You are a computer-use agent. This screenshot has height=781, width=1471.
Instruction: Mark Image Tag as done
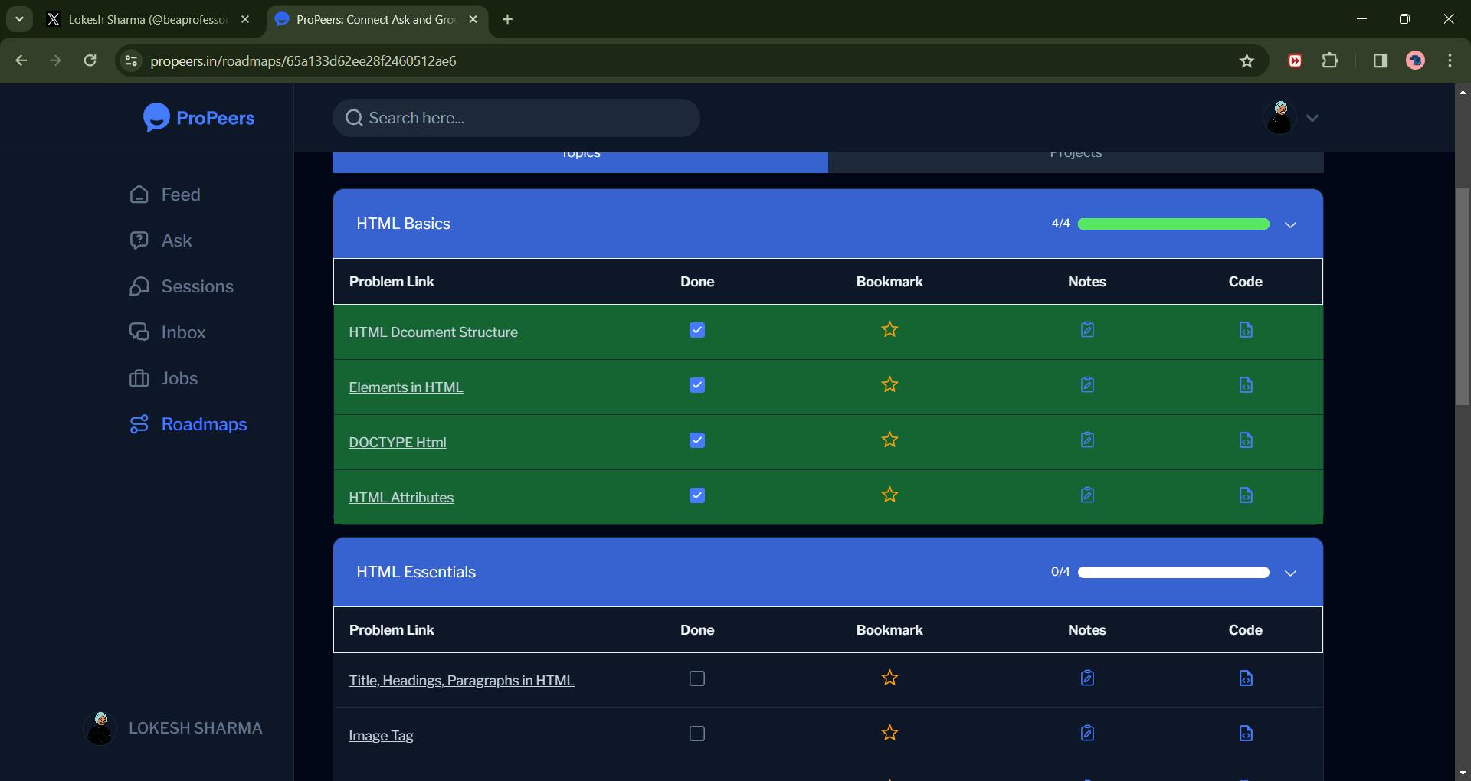pos(697,734)
